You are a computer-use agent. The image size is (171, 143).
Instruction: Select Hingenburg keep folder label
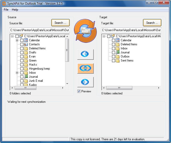[39, 69]
